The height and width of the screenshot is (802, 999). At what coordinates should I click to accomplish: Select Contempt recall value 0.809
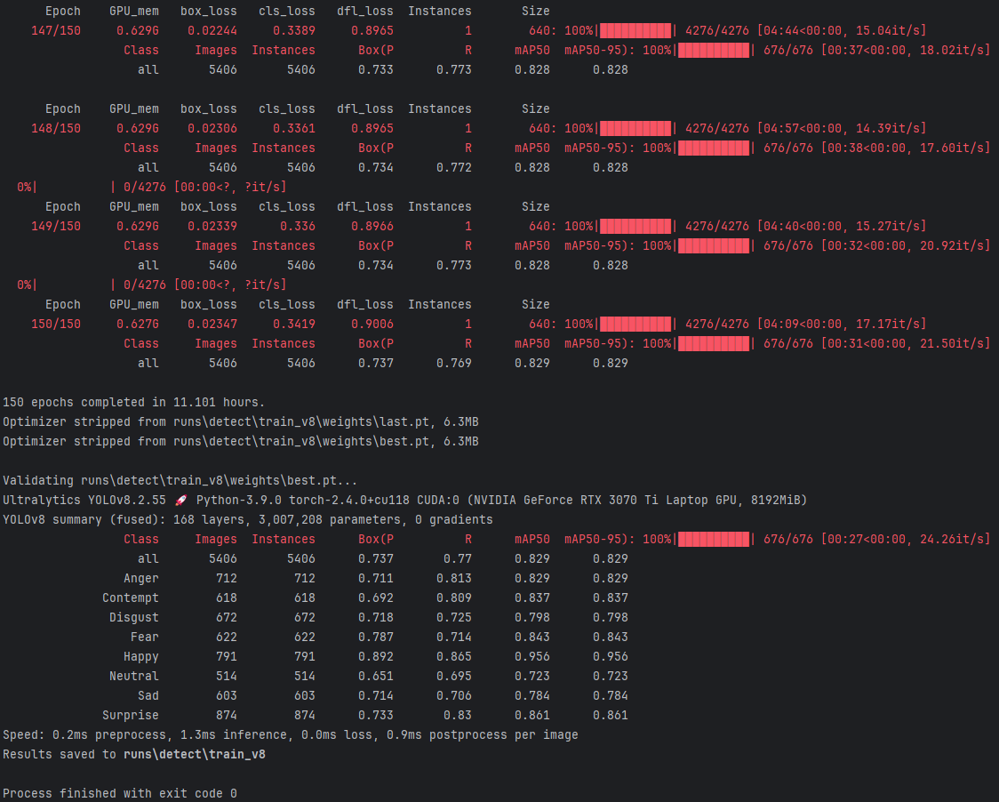pyautogui.click(x=453, y=598)
